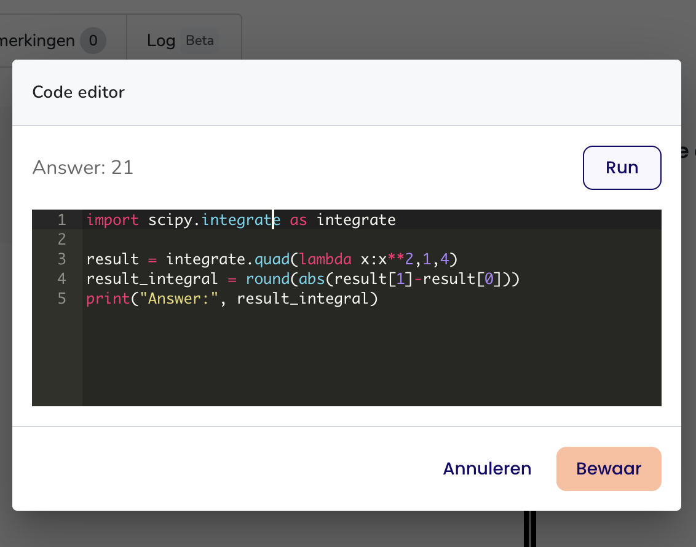Click empty code line 2

point(371,239)
